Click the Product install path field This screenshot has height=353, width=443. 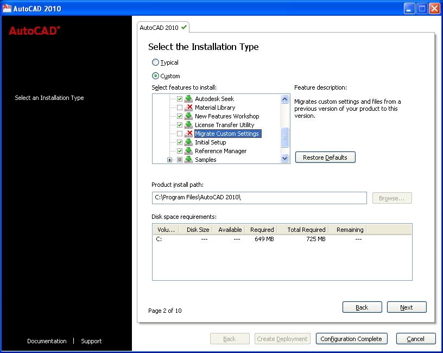(260, 198)
